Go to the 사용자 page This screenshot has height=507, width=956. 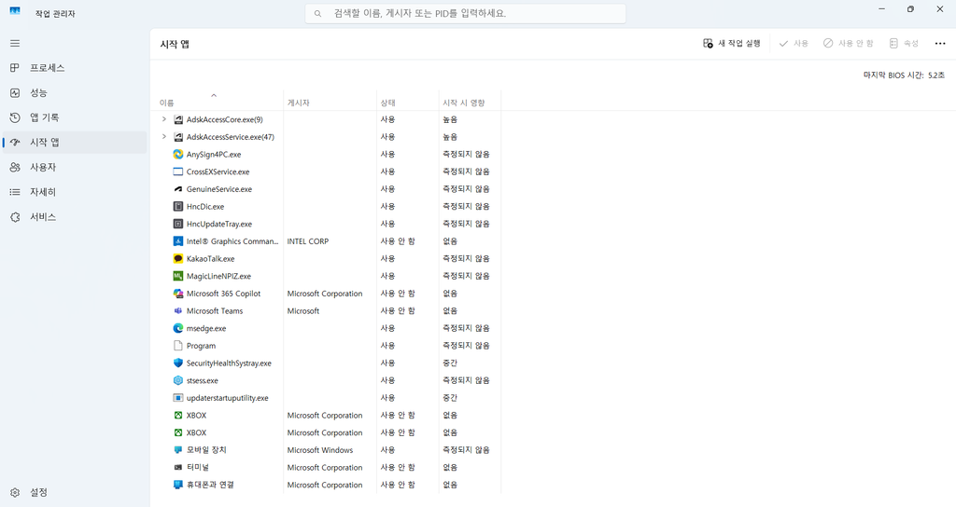[75, 167]
